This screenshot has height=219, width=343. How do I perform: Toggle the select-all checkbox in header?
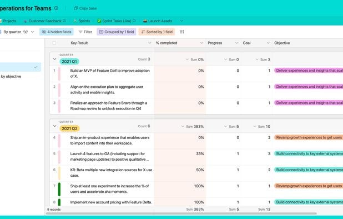(x=54, y=43)
